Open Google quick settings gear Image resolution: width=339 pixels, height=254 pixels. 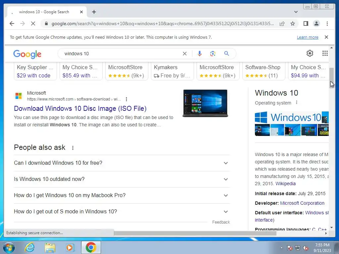pos(310,53)
